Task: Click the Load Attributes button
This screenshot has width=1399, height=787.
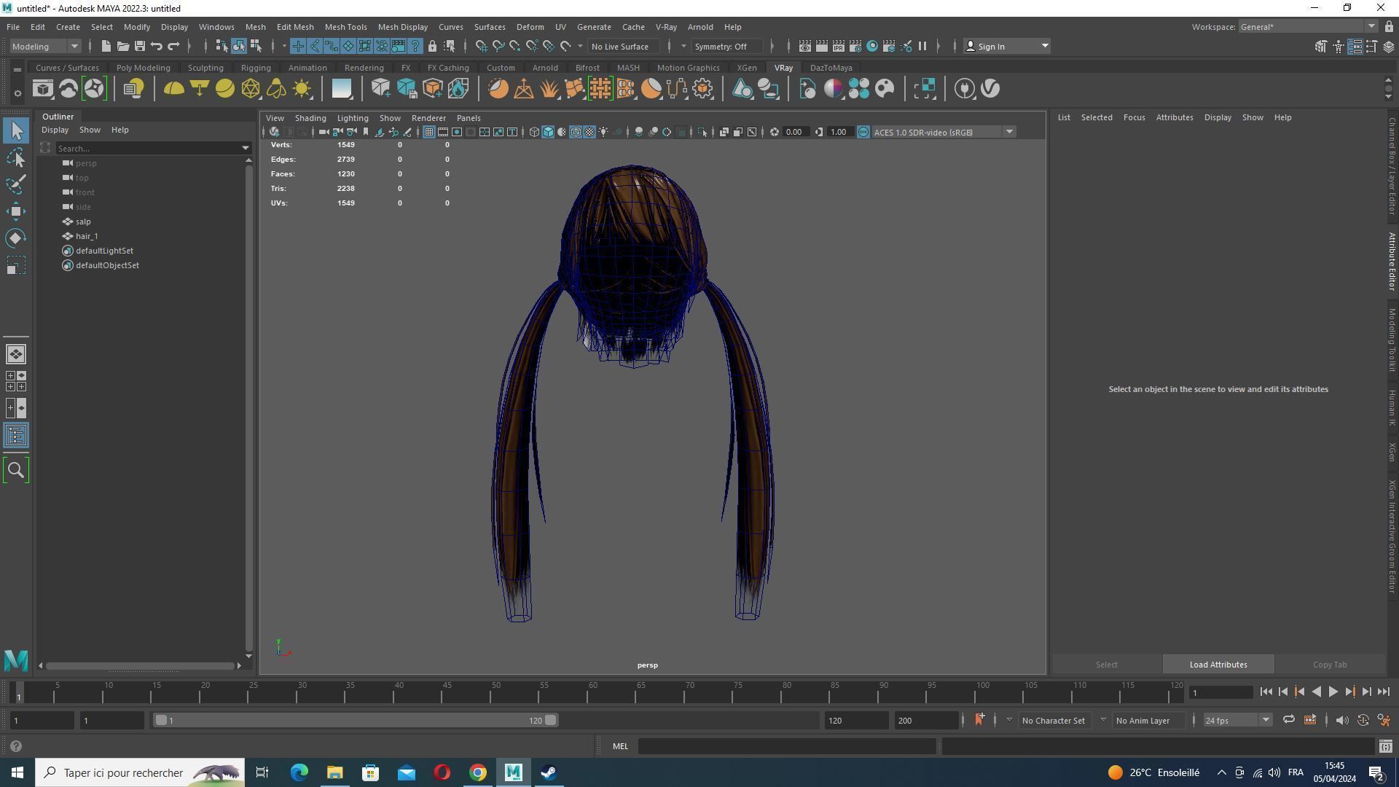Action: point(1218,665)
